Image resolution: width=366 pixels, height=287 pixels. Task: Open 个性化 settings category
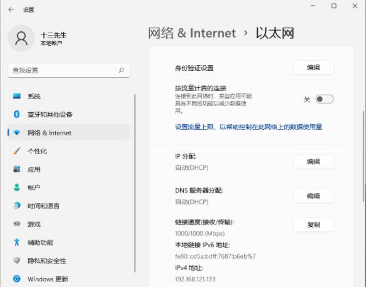pyautogui.click(x=69, y=151)
